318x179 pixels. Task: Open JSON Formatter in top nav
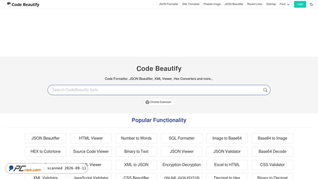[x=169, y=4]
